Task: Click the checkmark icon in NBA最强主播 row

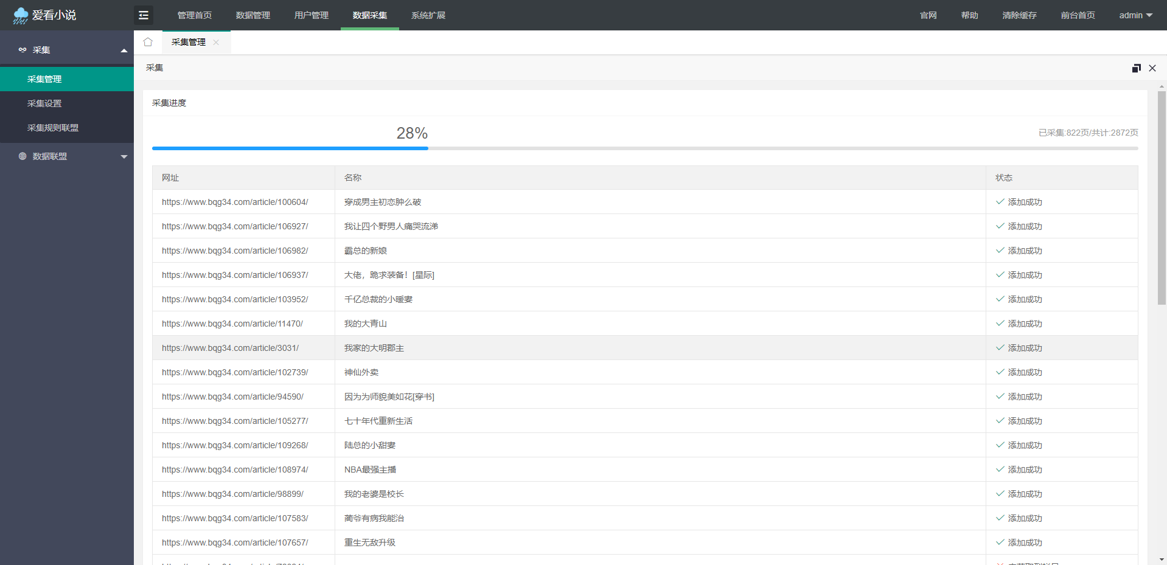Action: click(1000, 469)
